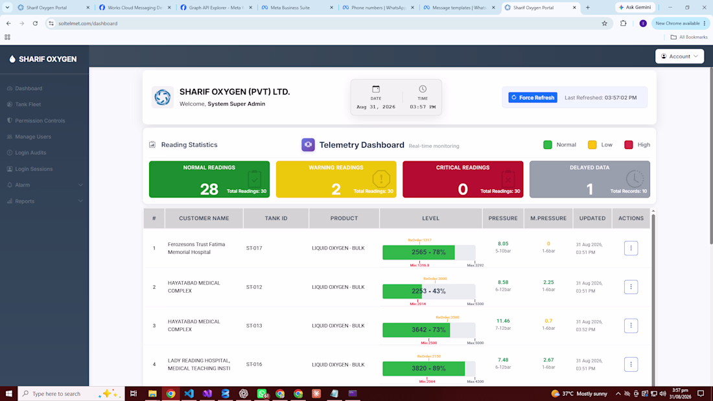Go to Permission Controls page
Viewport: 713px width, 401px height.
[36, 120]
